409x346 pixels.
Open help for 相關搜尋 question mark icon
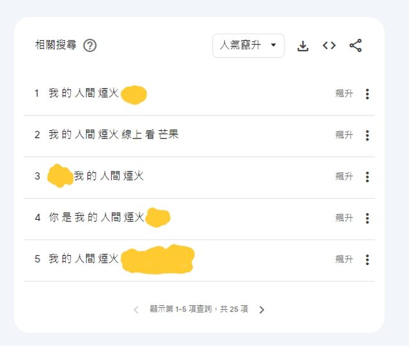[90, 46]
